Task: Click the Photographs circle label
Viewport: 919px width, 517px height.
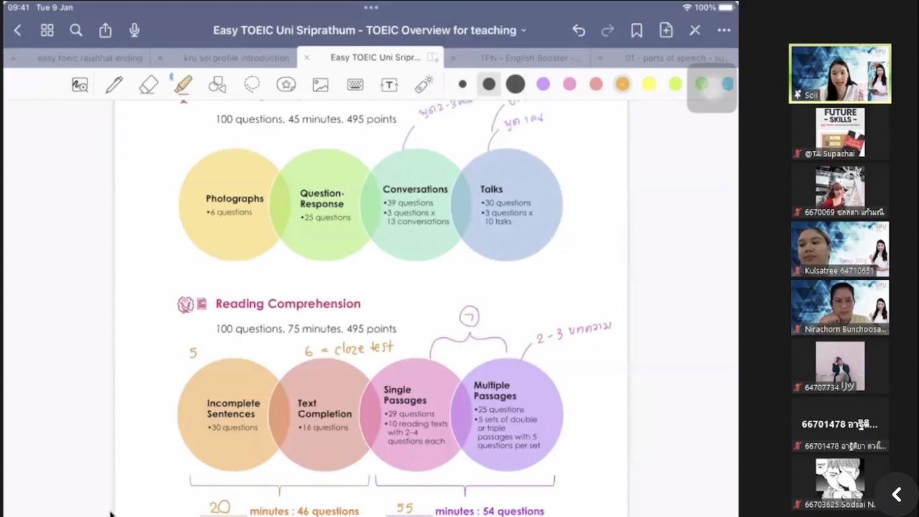Action: [x=234, y=199]
